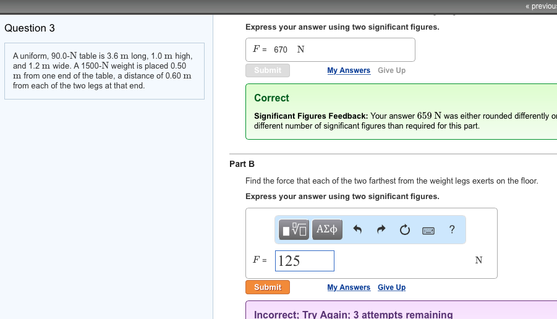The width and height of the screenshot is (557, 319).
Task: Click the disabled Submit button in Part A
Action: click(x=267, y=70)
